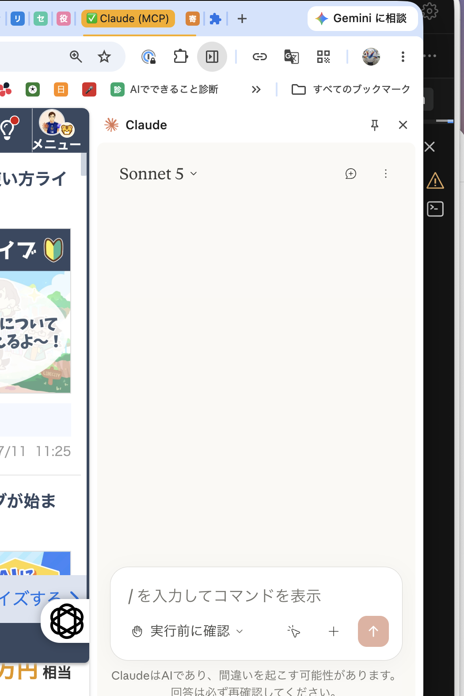Open the terminal icon in dark window
Viewport: 464px width, 696px height.
(435, 209)
